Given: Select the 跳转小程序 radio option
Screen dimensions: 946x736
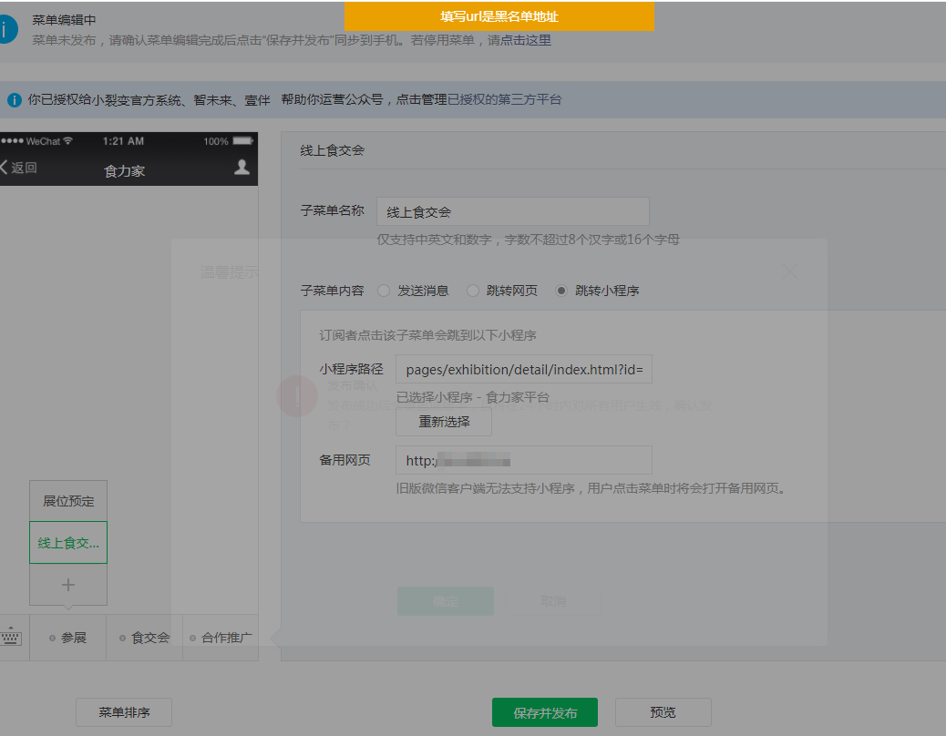Looking at the screenshot, I should [561, 291].
